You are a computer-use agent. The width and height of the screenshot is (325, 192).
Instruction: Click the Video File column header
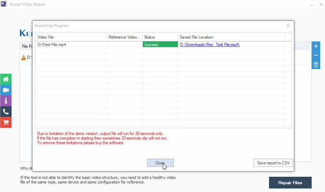click(71, 37)
